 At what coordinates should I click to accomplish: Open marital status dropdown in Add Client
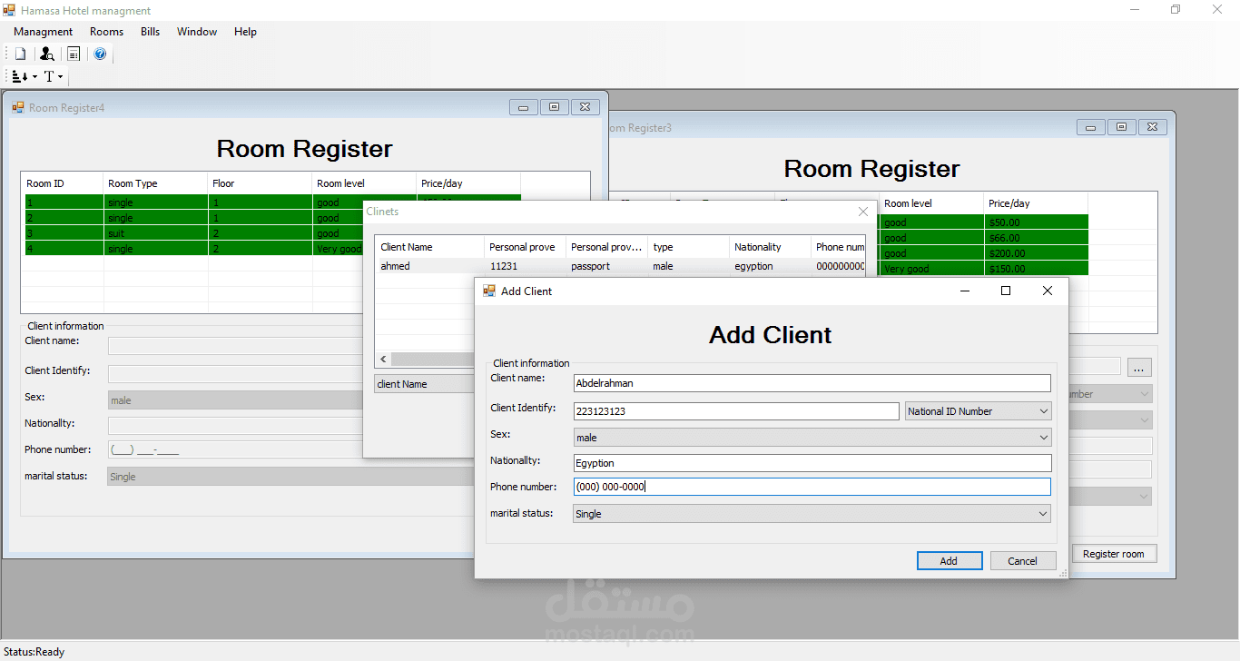click(x=812, y=514)
